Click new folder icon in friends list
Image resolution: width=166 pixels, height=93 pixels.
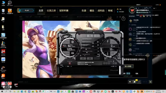point(144,16)
